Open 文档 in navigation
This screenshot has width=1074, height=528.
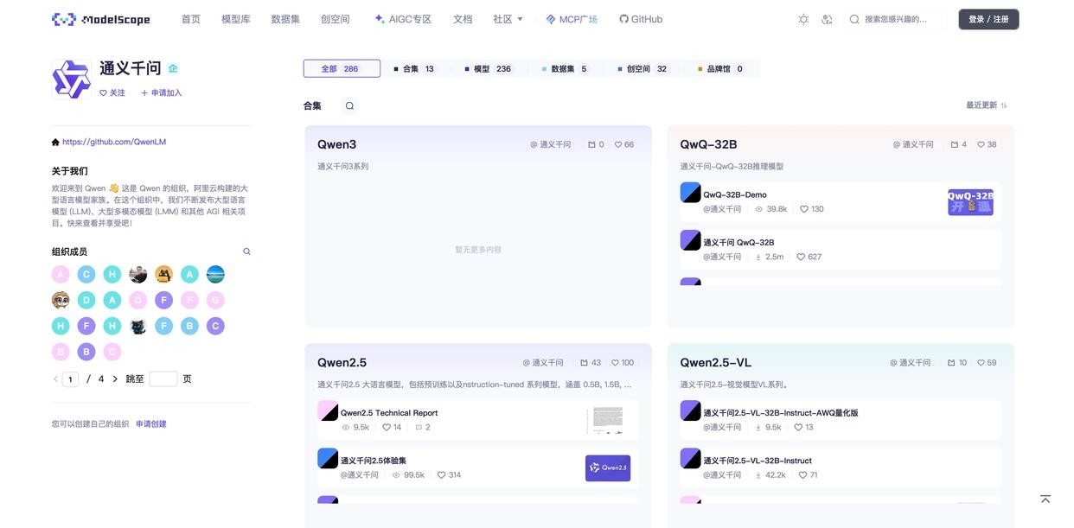pyautogui.click(x=463, y=19)
